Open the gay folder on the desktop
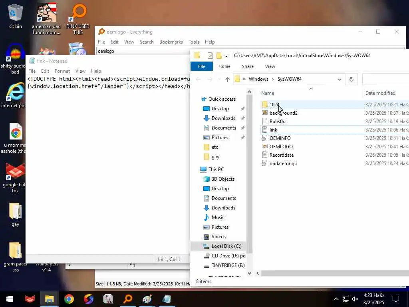Viewport: 409px width, 307px height. (16, 215)
